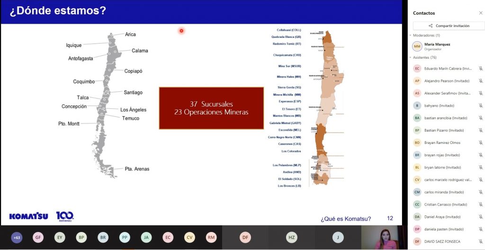Click muted mic icon for Alexander Serafimov
Image resolution: width=485 pixels, height=250 pixels.
point(481,93)
